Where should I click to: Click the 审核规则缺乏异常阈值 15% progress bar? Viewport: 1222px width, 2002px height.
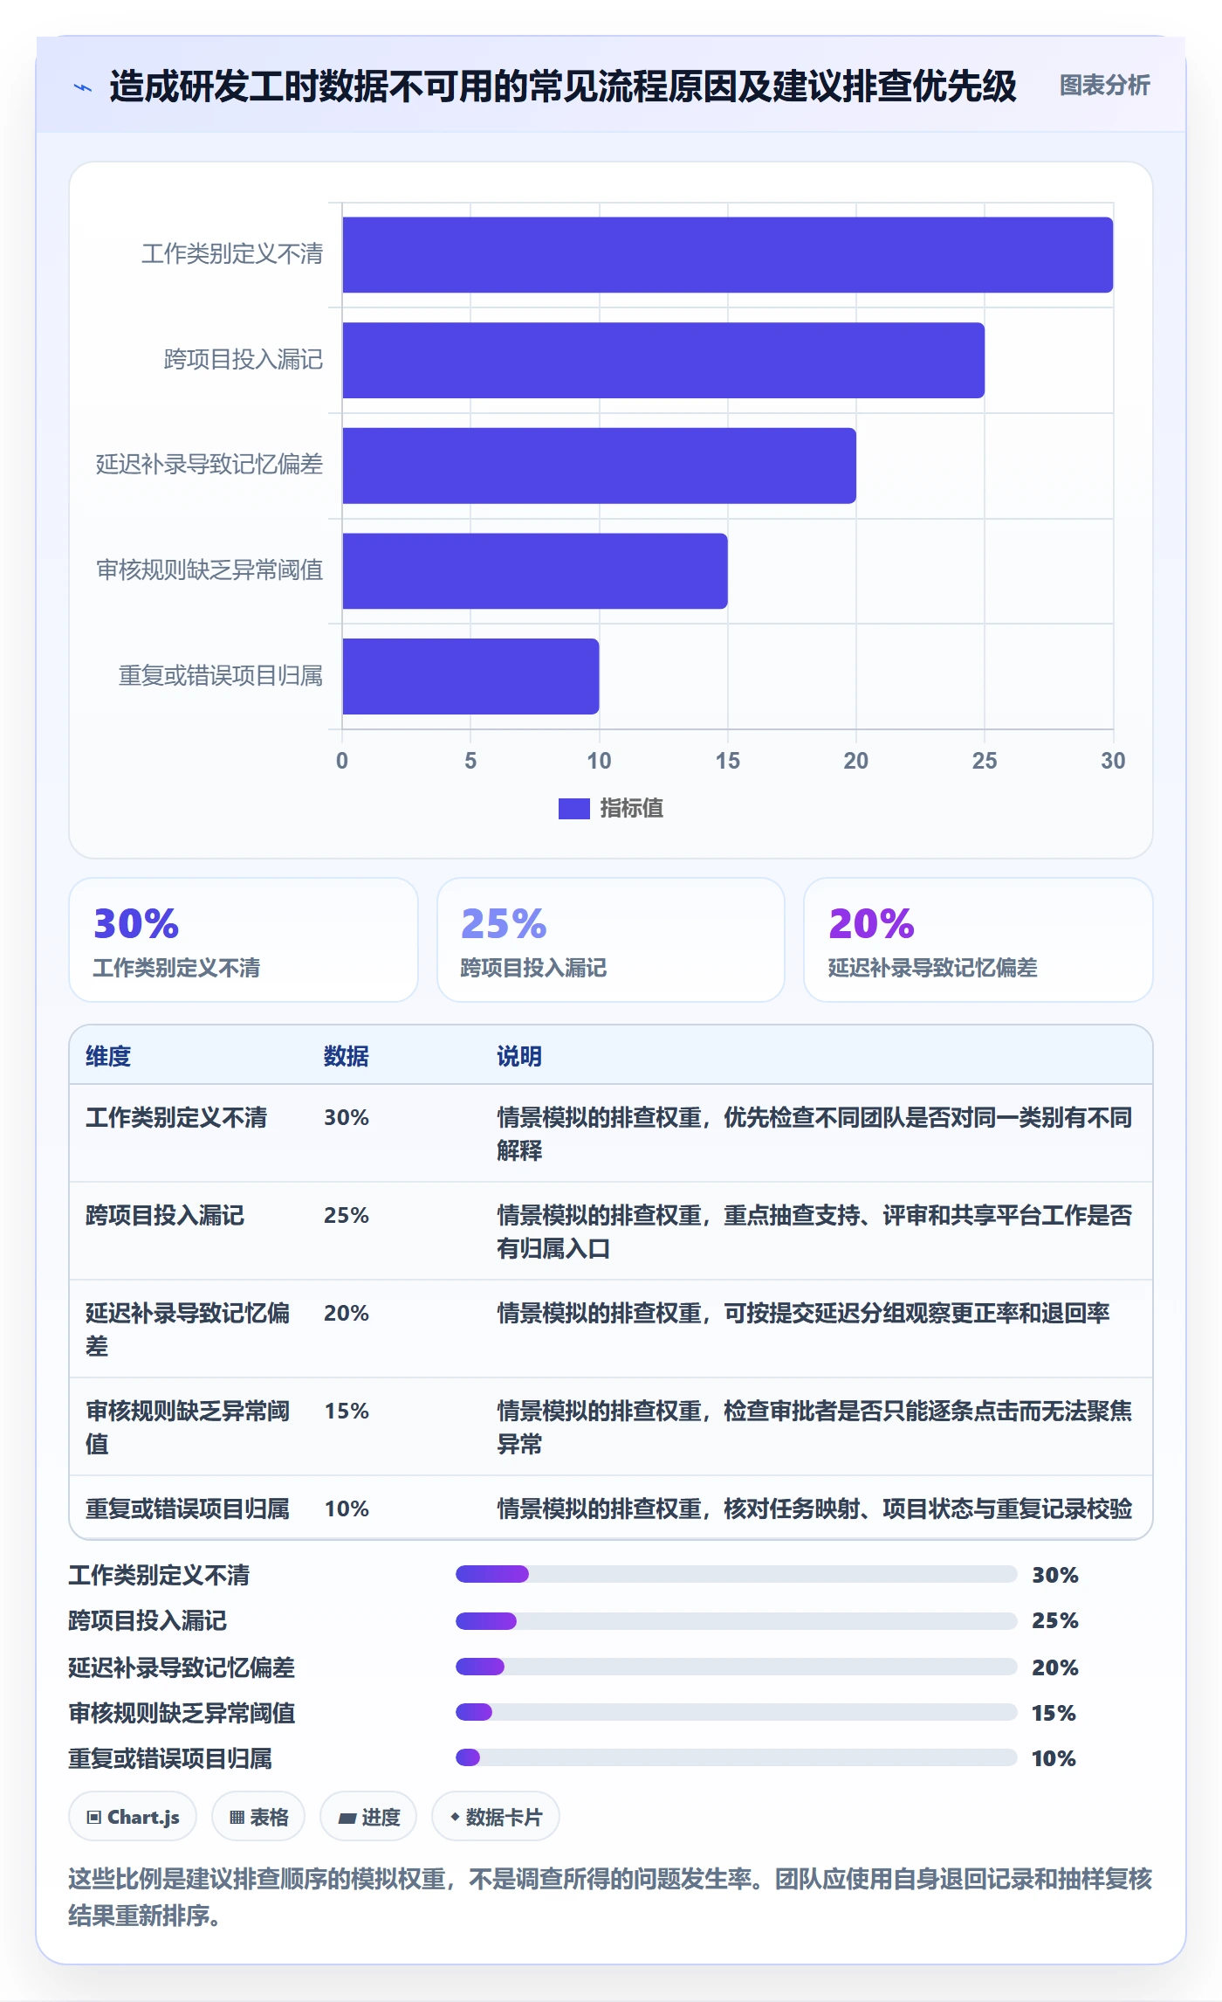[x=736, y=1712]
